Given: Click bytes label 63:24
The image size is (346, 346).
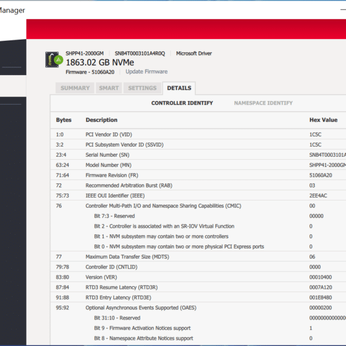Looking at the screenshot, I should [x=63, y=165].
